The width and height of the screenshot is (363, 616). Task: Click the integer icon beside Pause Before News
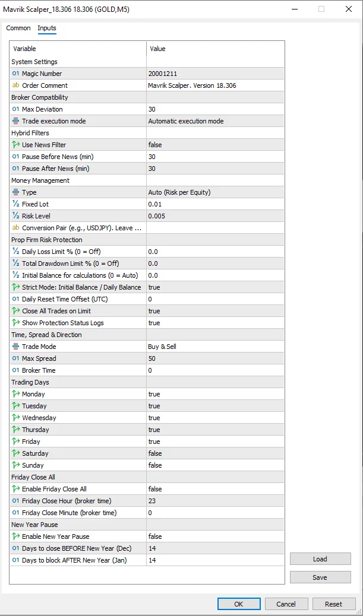15,157
